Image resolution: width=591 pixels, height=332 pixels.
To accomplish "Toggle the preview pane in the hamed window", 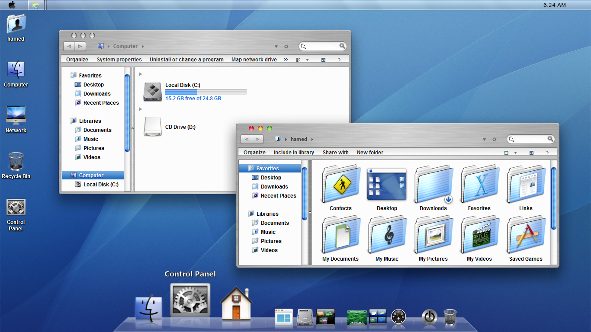I will click(x=531, y=153).
